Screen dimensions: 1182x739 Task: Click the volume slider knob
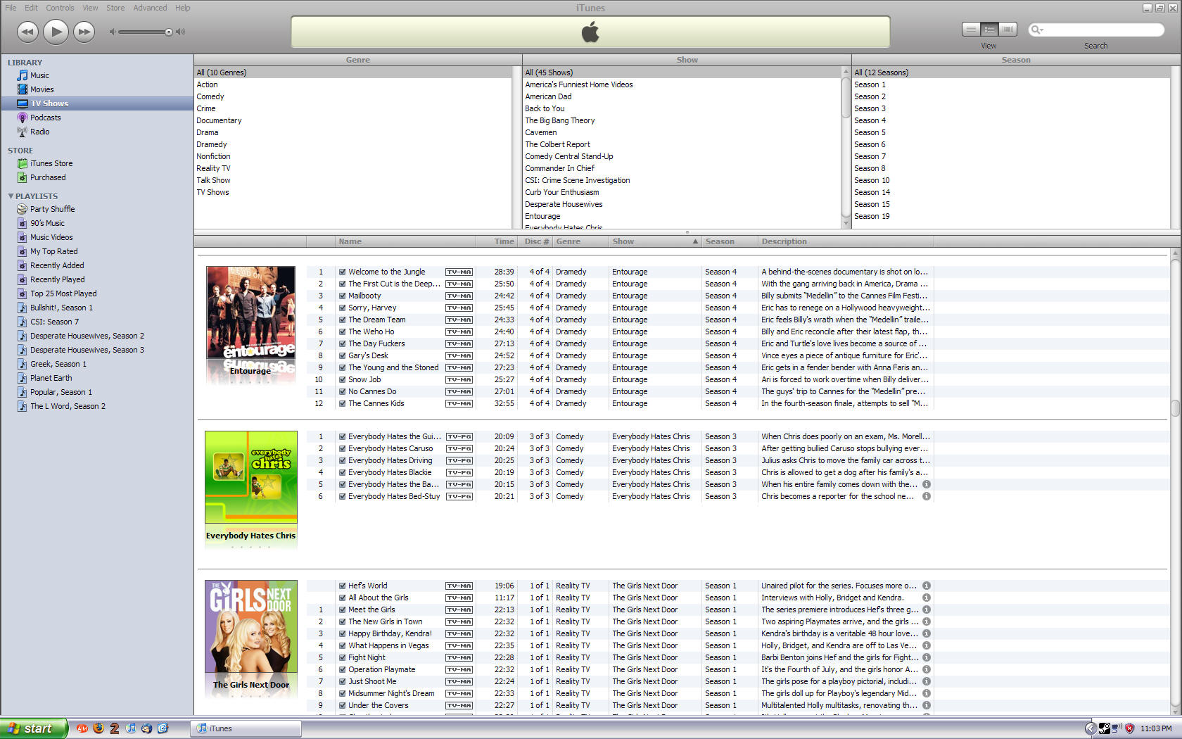click(169, 32)
